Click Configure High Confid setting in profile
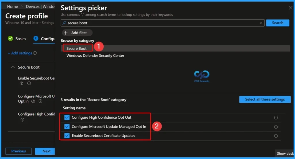 tap(37, 114)
